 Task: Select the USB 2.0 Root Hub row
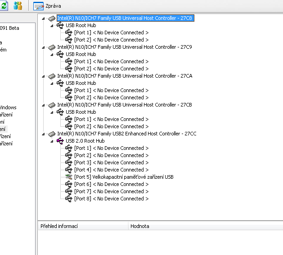[85, 141]
